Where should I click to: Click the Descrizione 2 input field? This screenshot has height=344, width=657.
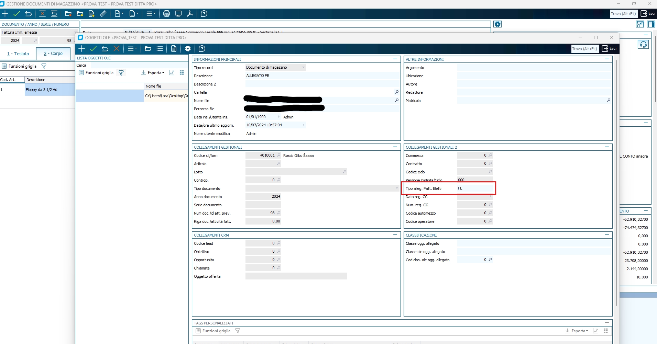(322, 84)
